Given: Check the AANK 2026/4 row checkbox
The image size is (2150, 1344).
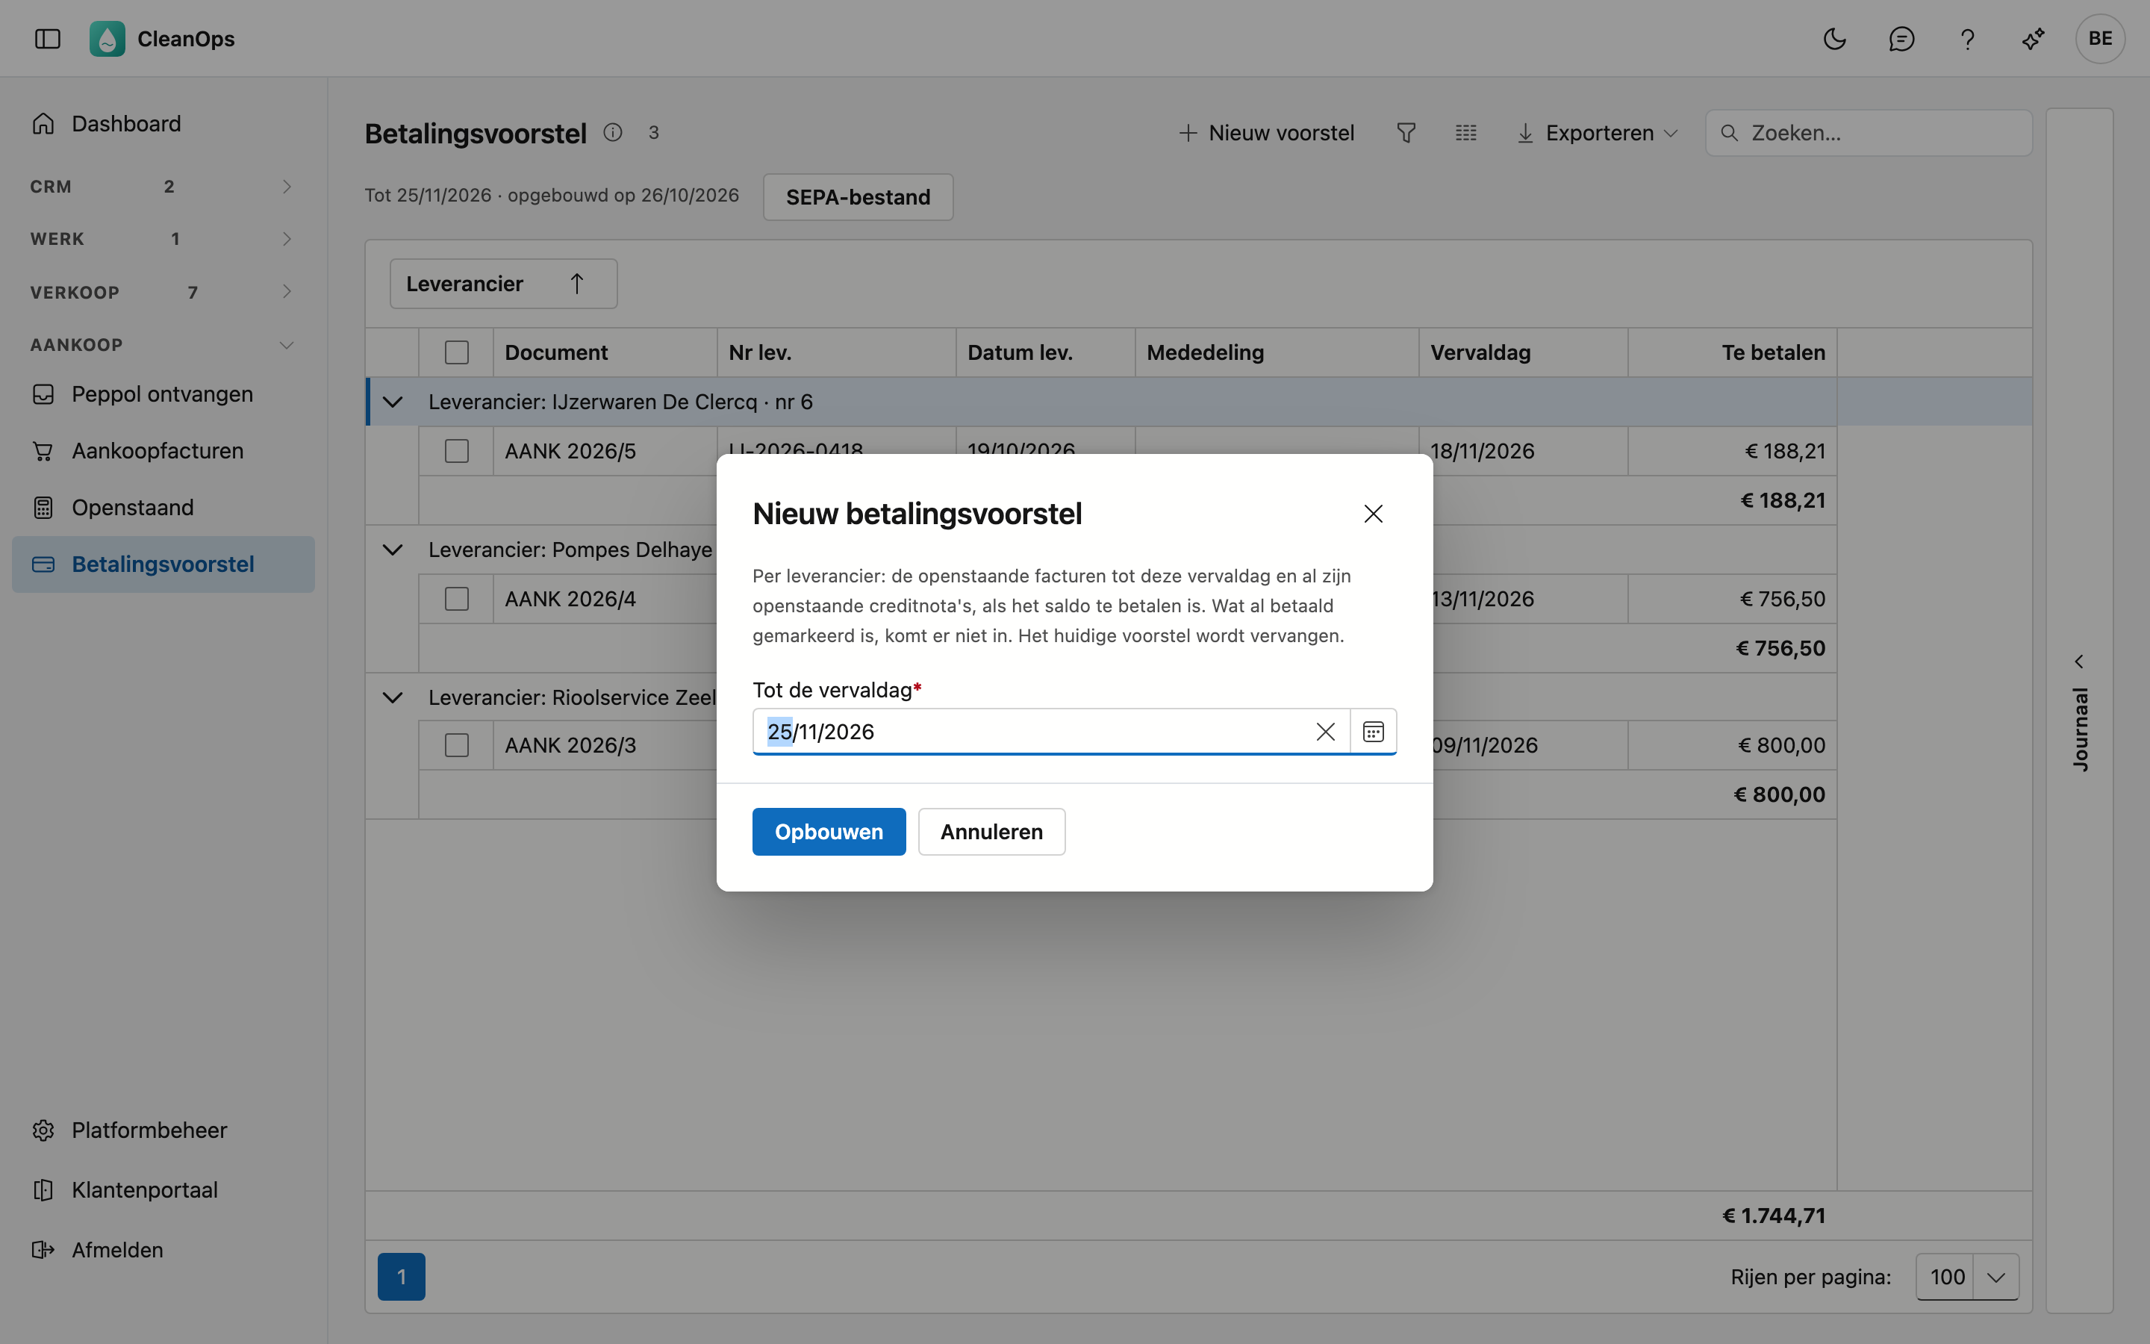Looking at the screenshot, I should pyautogui.click(x=457, y=599).
